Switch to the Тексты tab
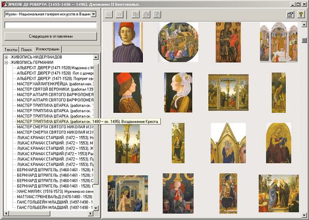This screenshot has height=220, width=309. click(11, 49)
